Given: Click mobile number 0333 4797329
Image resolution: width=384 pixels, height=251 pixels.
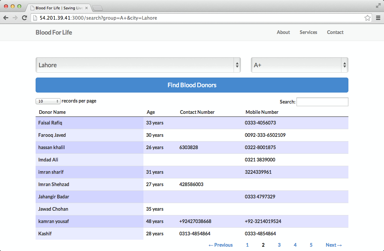Looking at the screenshot, I should click(260, 197).
